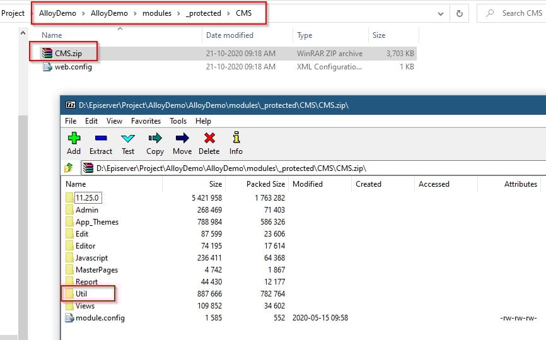The height and width of the screenshot is (340, 546).
Task: Sort Explorer files by Date modified
Action: coord(229,35)
